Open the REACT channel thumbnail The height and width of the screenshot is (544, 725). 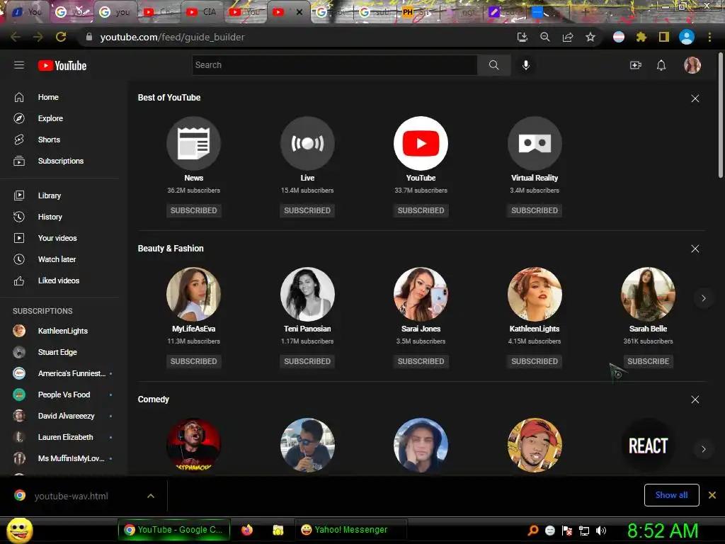click(649, 445)
